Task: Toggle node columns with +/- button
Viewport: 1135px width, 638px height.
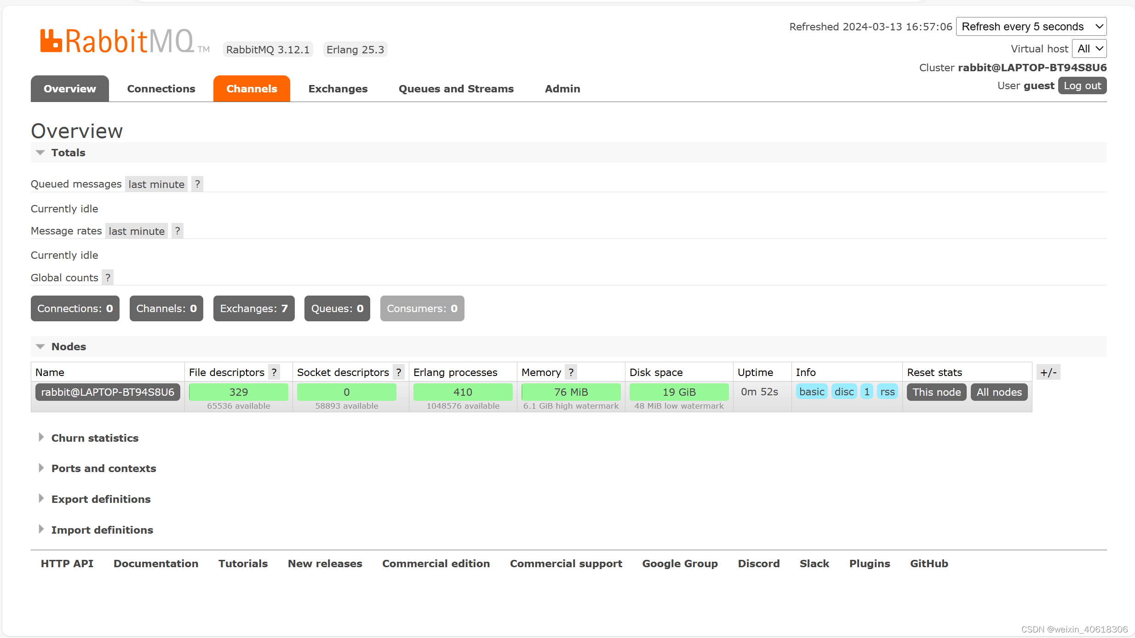Action: [x=1048, y=372]
